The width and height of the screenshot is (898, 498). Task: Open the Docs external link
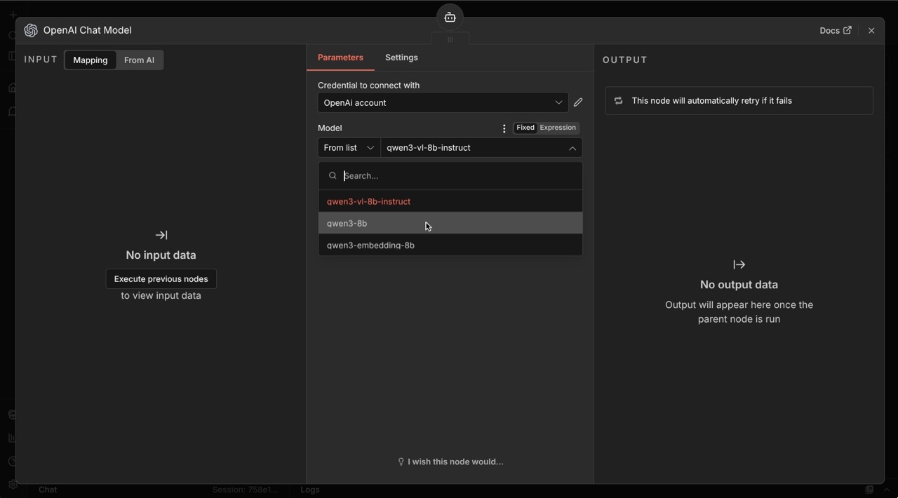click(836, 30)
